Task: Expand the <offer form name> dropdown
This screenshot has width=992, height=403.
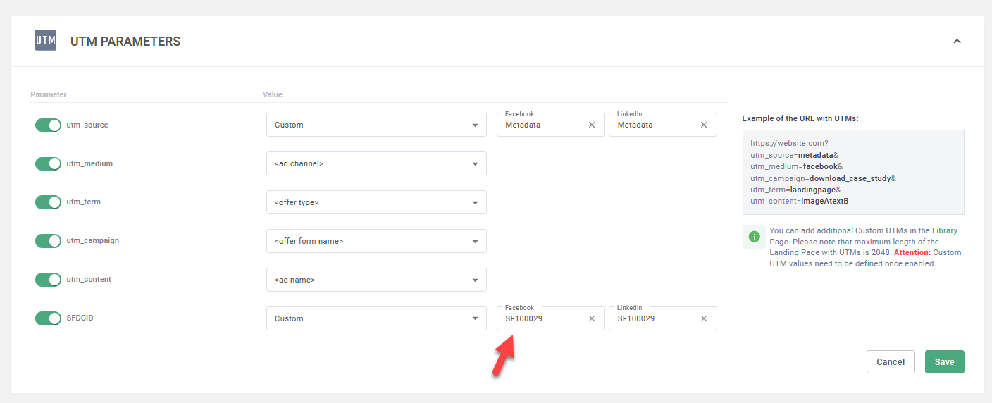Action: [x=376, y=241]
